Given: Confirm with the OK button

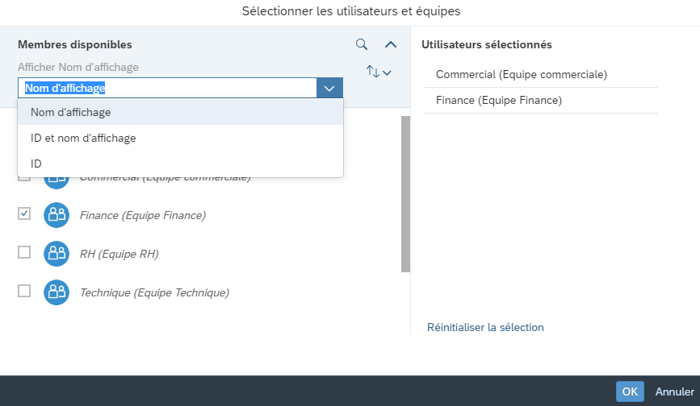Looking at the screenshot, I should (630, 391).
